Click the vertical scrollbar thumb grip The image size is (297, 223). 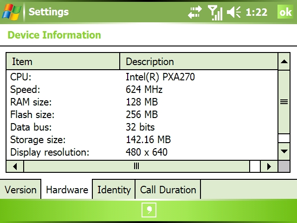click(284, 102)
